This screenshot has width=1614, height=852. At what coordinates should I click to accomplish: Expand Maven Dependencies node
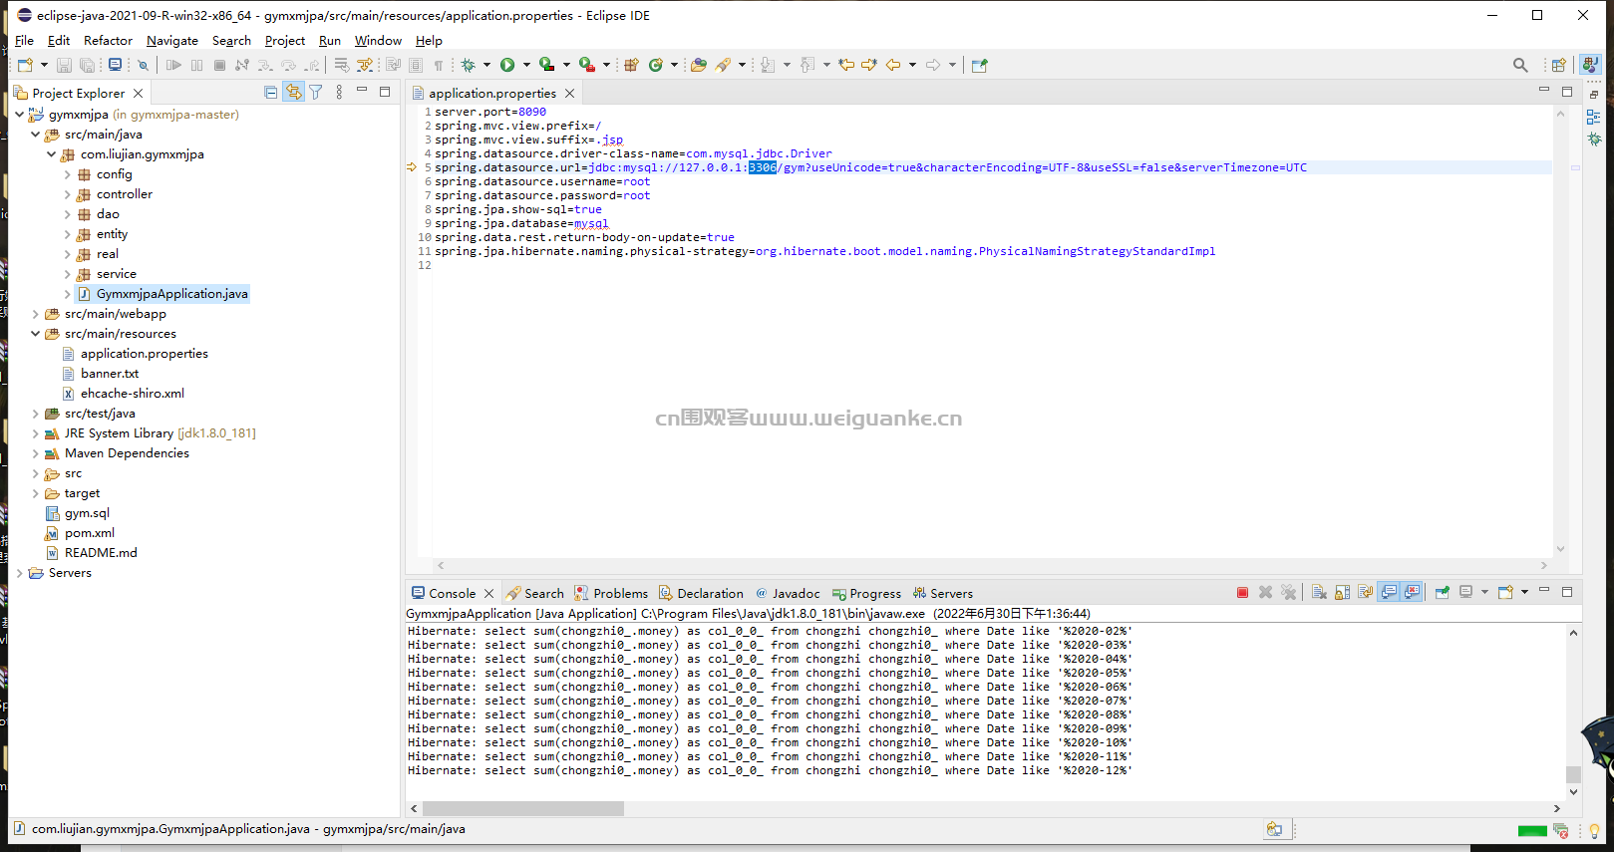pos(36,453)
